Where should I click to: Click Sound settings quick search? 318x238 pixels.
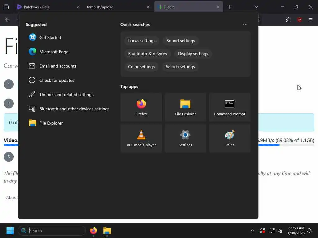click(180, 41)
